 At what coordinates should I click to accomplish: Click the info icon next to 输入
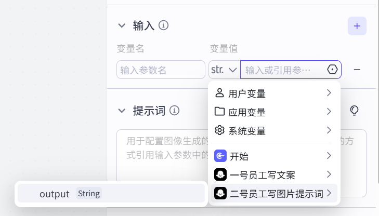pos(163,25)
